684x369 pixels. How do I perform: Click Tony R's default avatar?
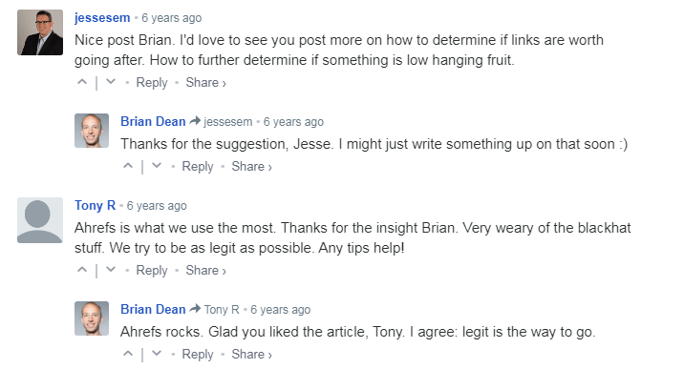40,220
